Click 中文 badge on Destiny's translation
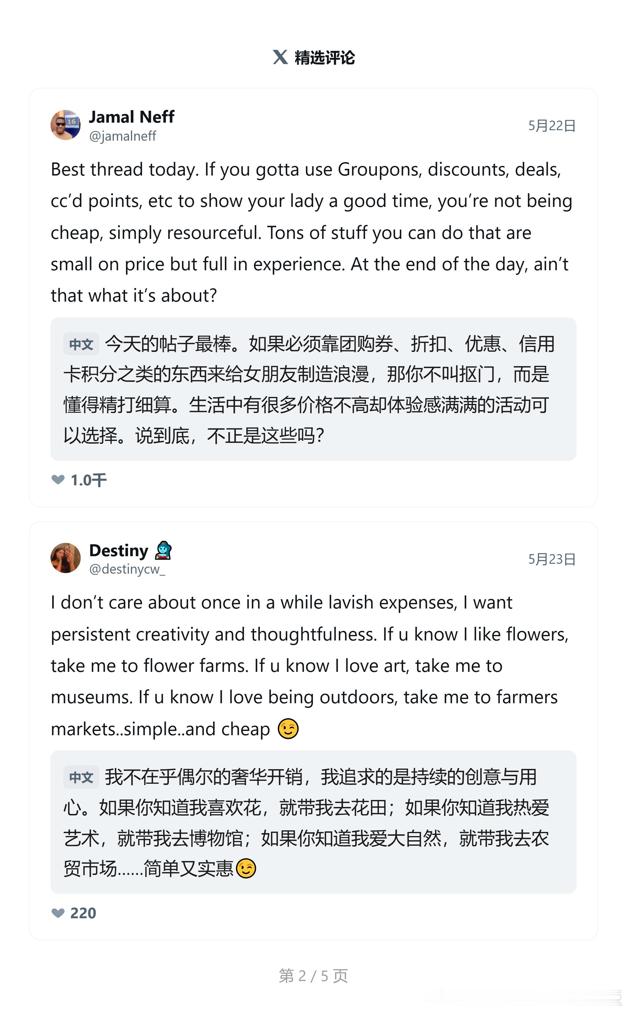This screenshot has height=1013, width=627. tap(81, 777)
